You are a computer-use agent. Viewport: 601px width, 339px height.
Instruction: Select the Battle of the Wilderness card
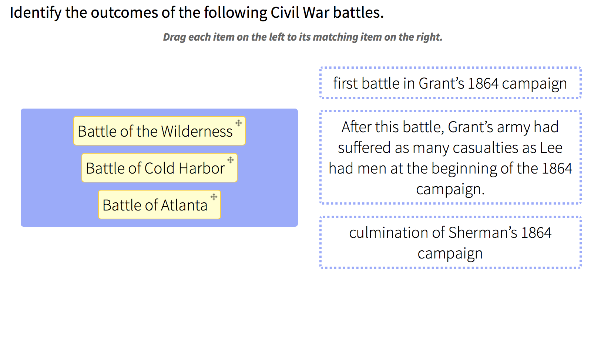coord(160,131)
